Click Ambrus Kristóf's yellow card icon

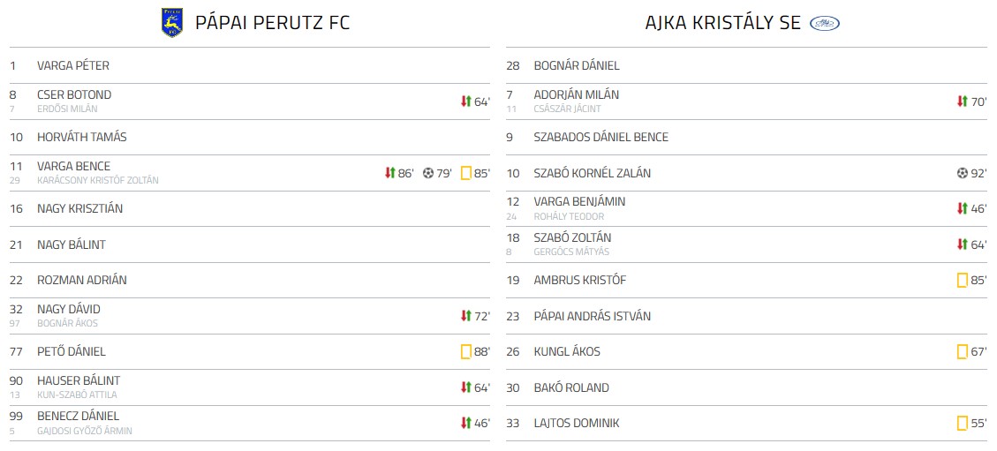pos(962,280)
